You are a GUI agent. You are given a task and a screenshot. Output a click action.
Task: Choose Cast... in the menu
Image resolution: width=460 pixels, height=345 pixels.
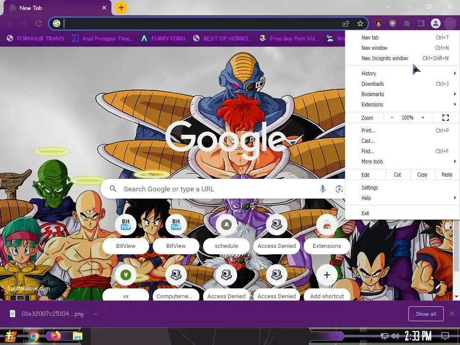[x=402, y=141]
